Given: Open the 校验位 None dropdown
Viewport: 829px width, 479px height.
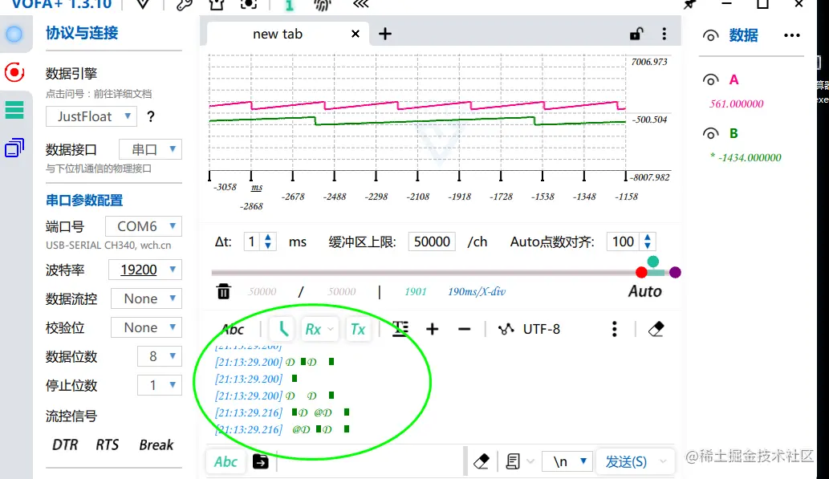Looking at the screenshot, I should [146, 328].
